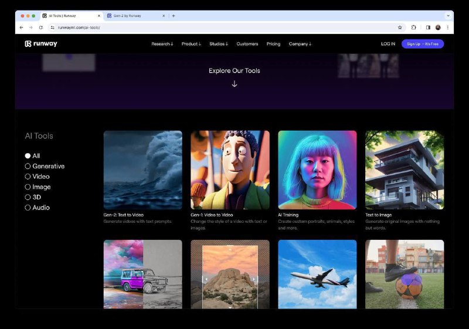Viewport: 469px width, 329px height.
Task: Open the Pricing nav item
Action: (273, 44)
